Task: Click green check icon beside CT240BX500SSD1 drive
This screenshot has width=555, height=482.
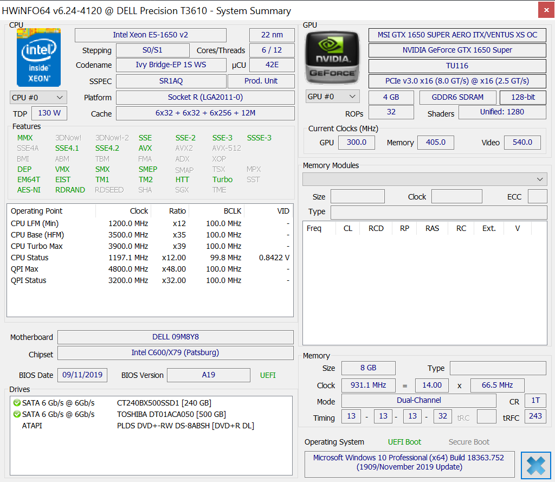Action: click(17, 403)
